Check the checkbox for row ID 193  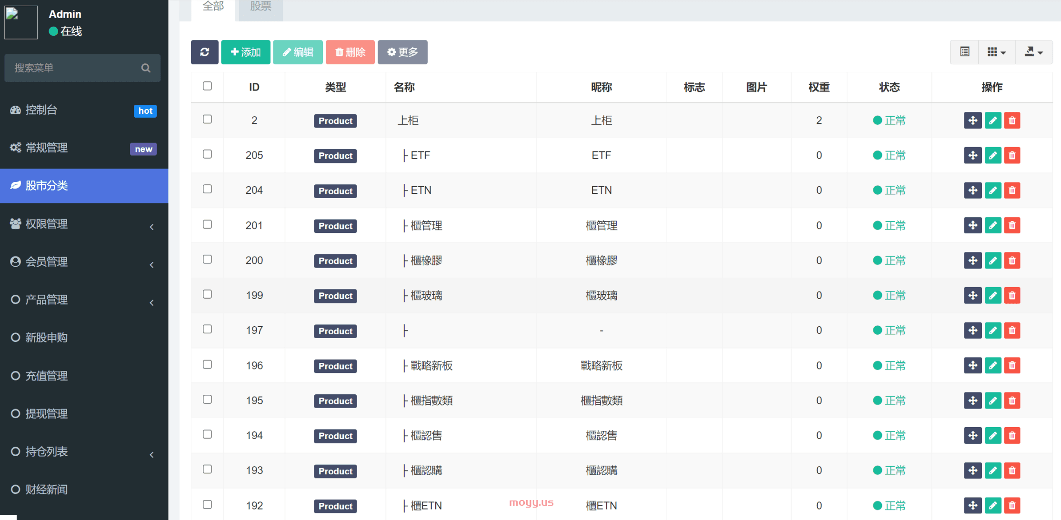coord(207,469)
